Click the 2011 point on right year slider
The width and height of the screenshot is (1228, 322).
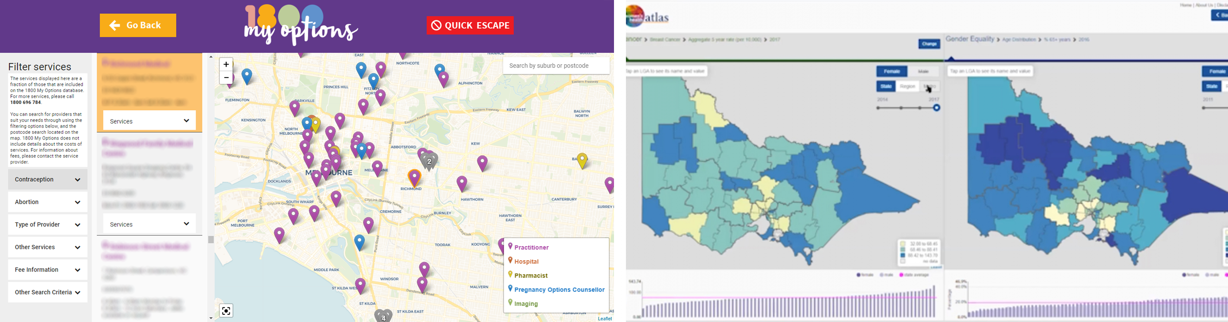coord(1204,108)
